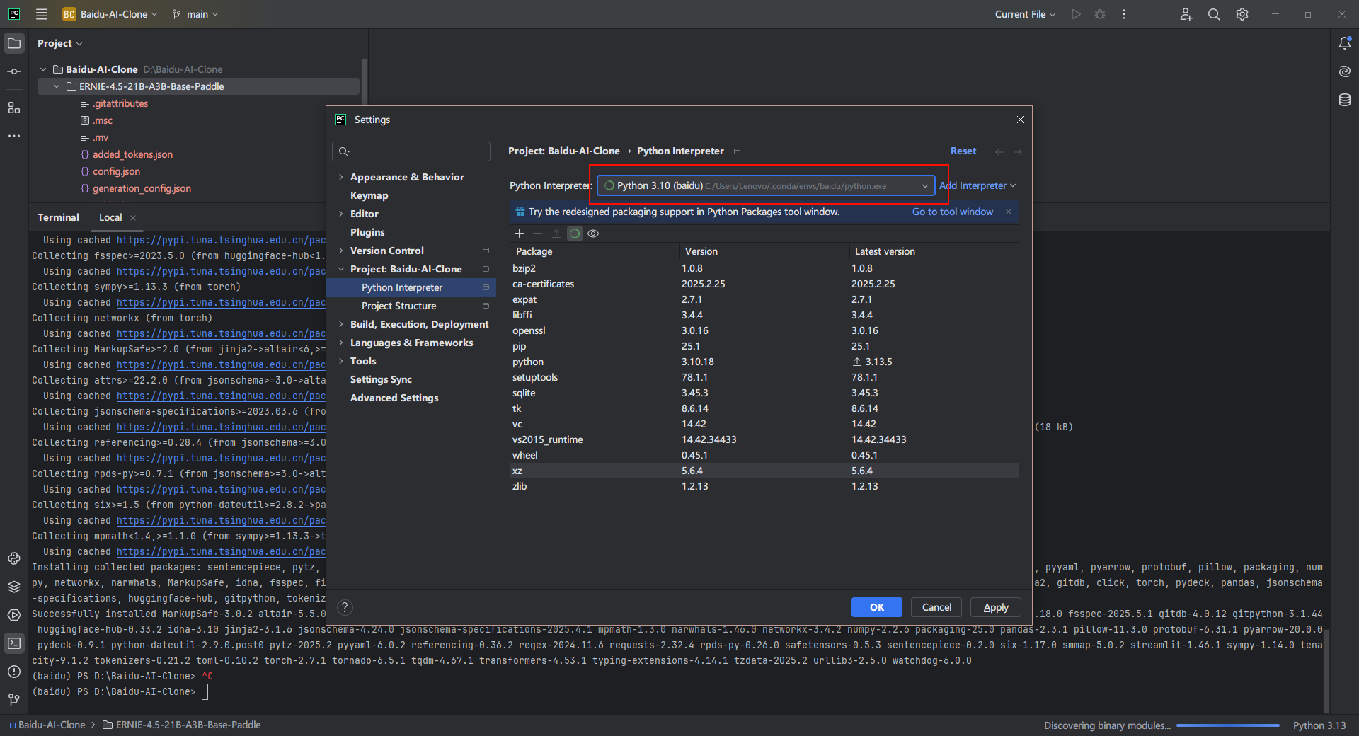Collapse ERNIE-4.5-21B-A3B-Base-Paddle folder
This screenshot has height=736, width=1359.
[57, 86]
